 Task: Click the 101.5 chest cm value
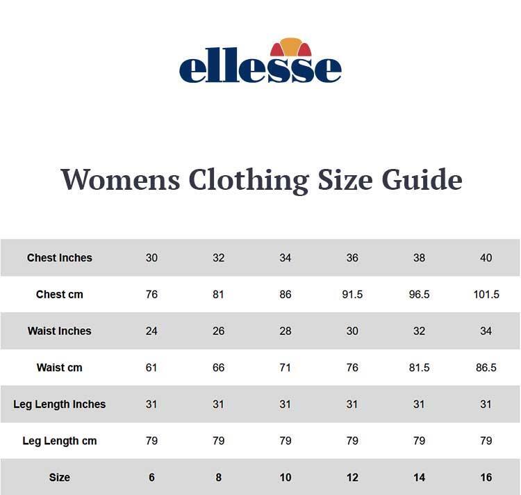tap(486, 294)
